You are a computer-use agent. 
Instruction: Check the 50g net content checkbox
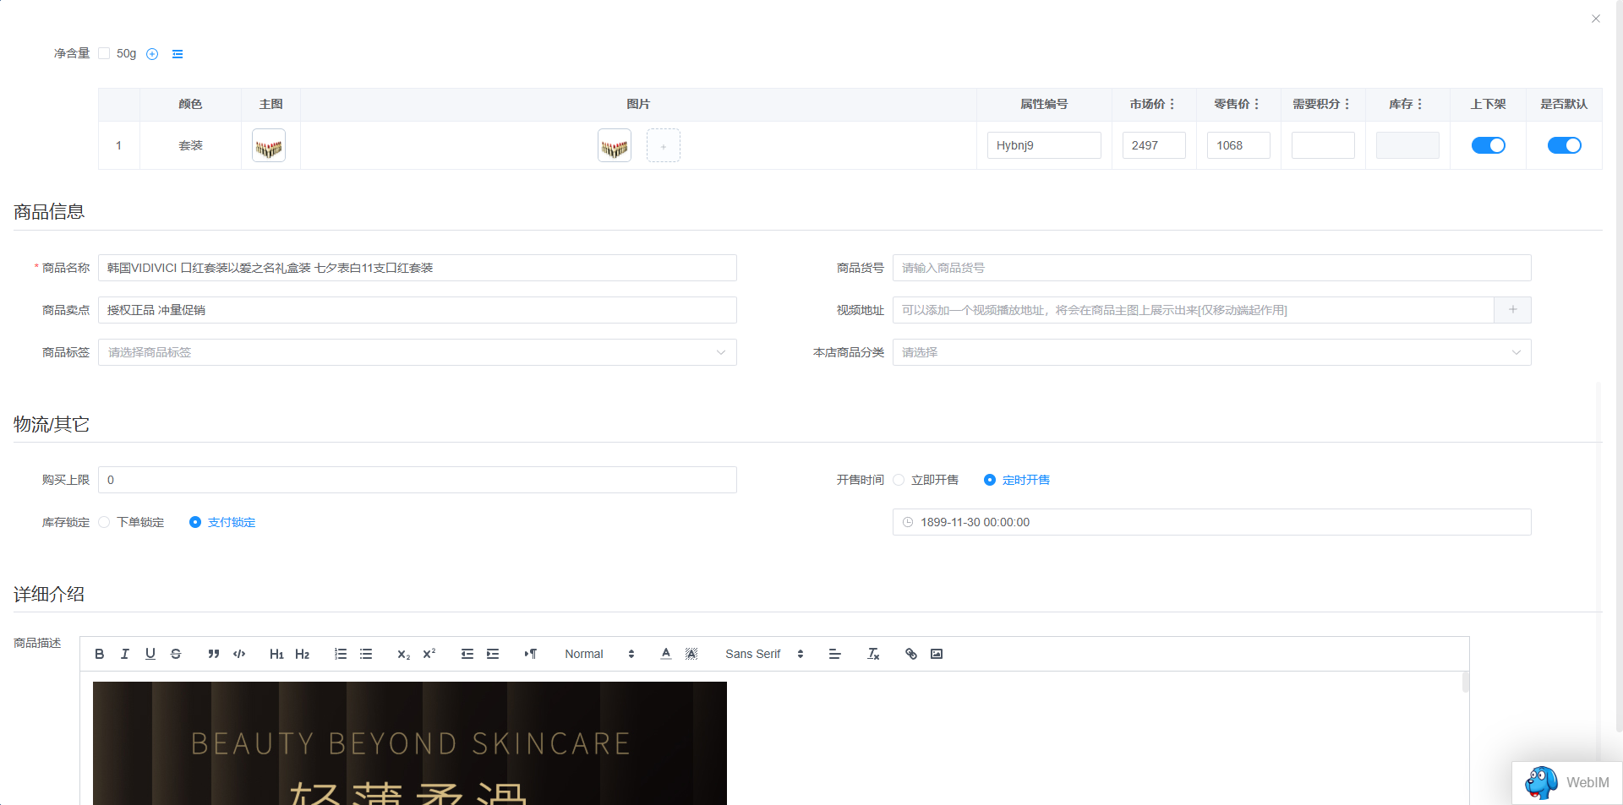pyautogui.click(x=104, y=53)
